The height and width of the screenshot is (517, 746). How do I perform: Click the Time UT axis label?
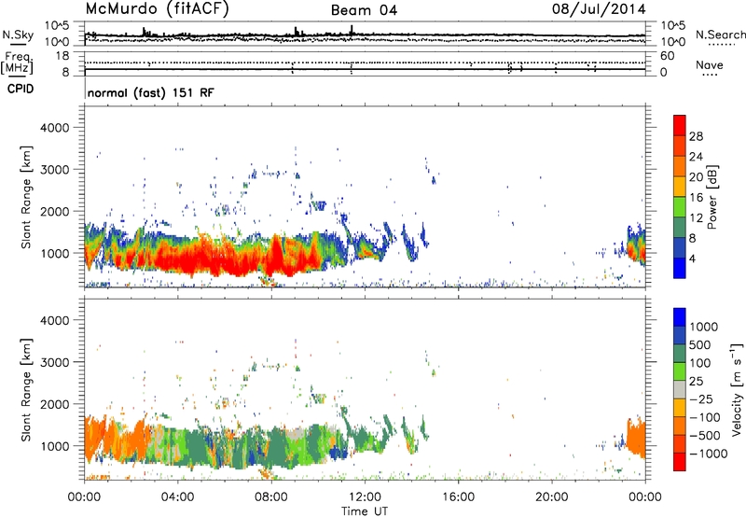click(365, 511)
